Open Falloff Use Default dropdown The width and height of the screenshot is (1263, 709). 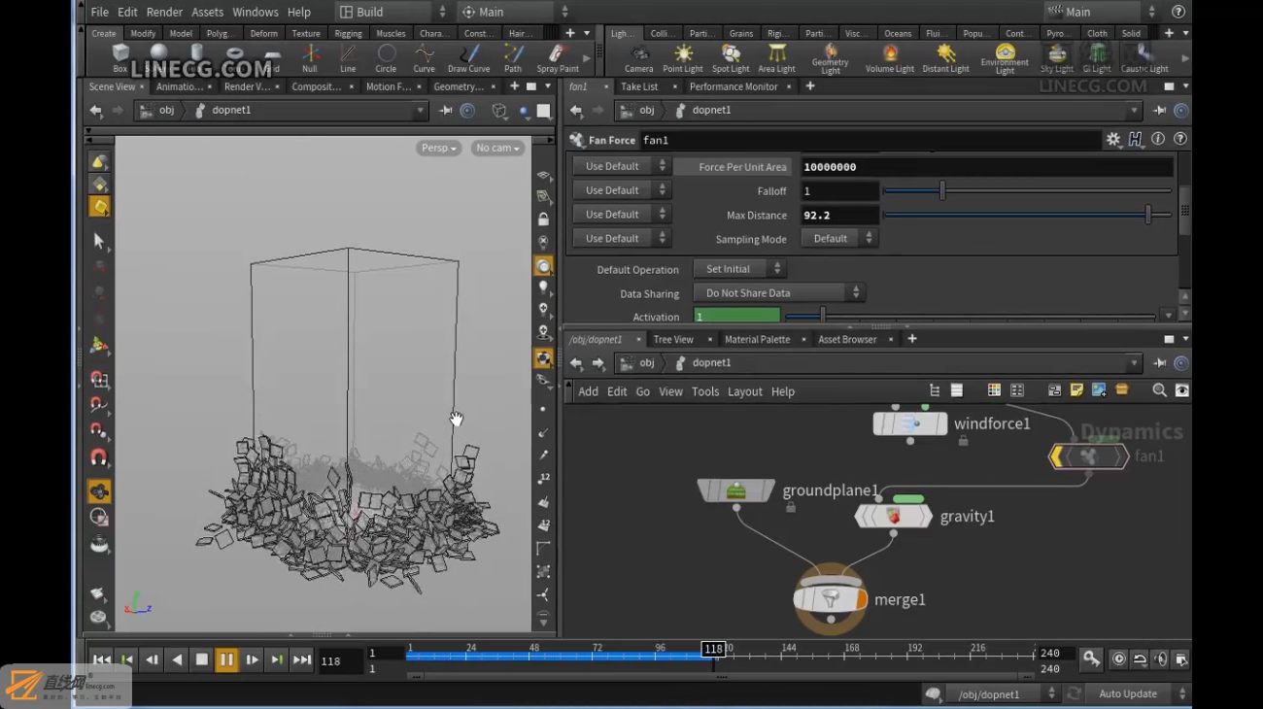tap(621, 190)
